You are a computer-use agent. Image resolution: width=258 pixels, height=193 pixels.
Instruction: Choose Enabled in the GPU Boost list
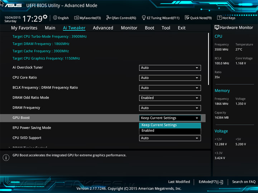click(x=170, y=131)
